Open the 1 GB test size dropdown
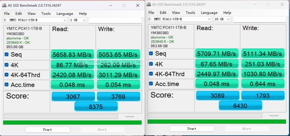Screen dimensions: 290x136 78,20
